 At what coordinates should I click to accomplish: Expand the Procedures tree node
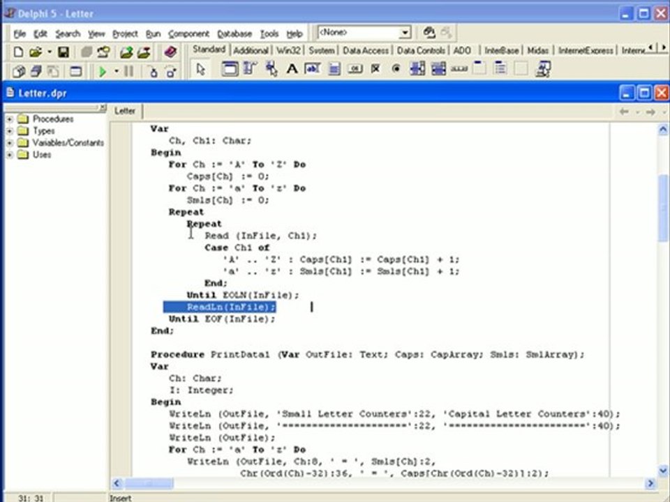tap(9, 119)
